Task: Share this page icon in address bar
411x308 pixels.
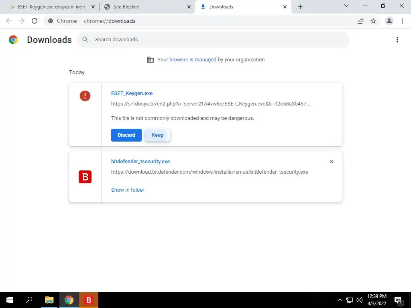Action: pos(360,21)
